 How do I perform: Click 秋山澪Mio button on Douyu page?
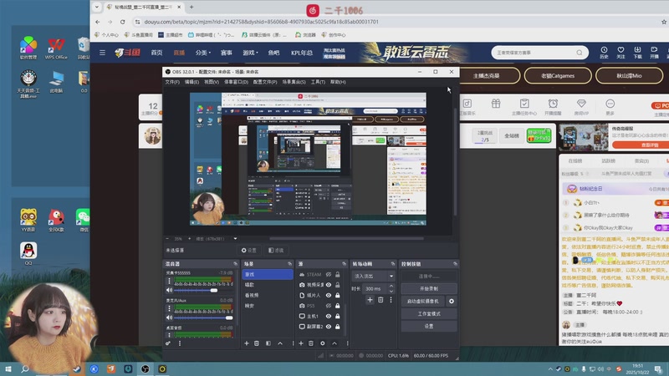(x=629, y=76)
